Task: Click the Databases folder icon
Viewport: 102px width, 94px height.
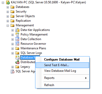Action: pos(12,7)
